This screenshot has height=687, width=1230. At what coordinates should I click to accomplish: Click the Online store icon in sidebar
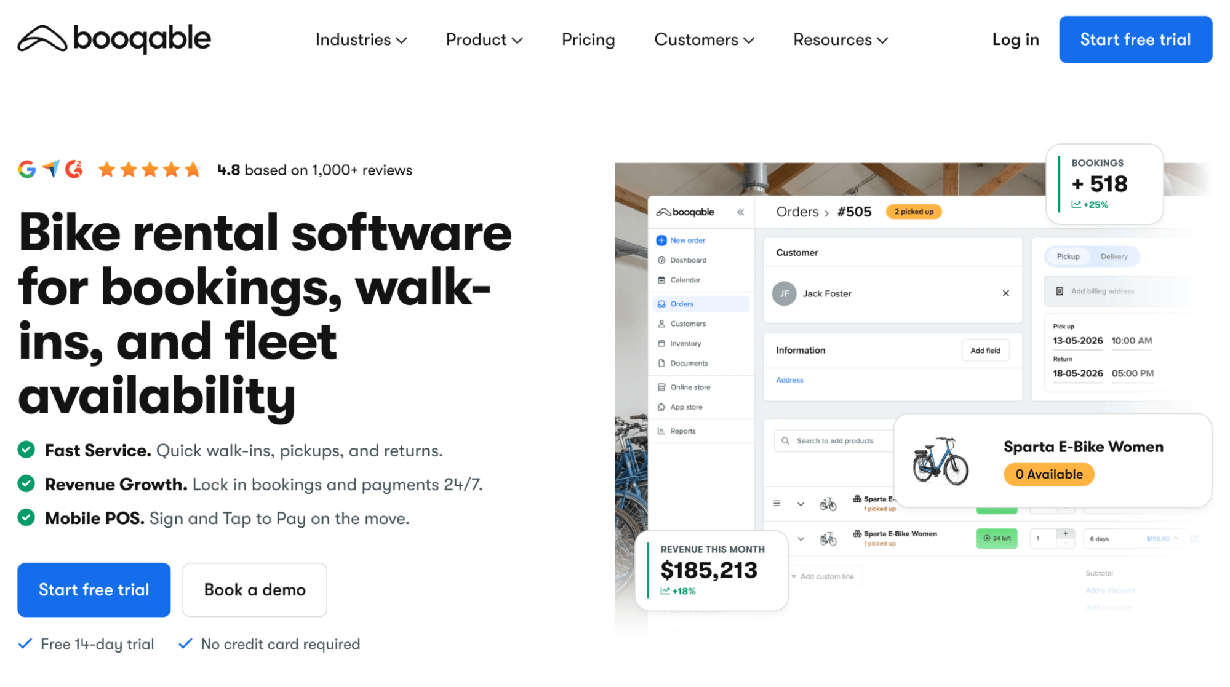661,387
